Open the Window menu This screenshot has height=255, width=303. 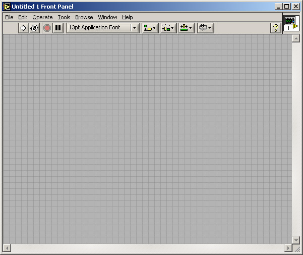107,17
